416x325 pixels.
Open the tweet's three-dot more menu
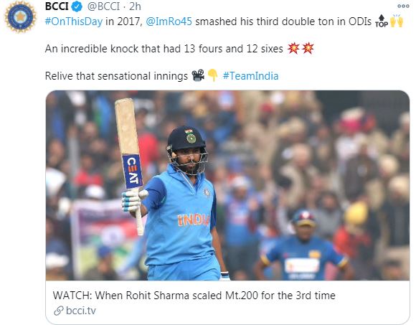coord(403,6)
